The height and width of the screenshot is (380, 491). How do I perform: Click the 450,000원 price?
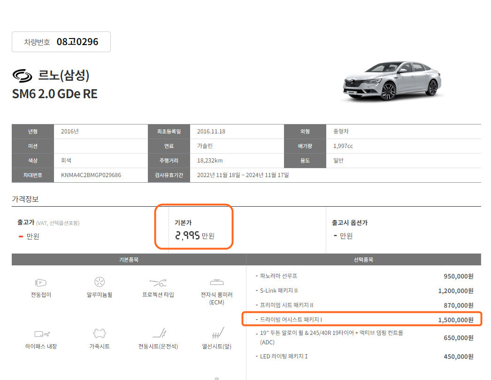(459, 357)
